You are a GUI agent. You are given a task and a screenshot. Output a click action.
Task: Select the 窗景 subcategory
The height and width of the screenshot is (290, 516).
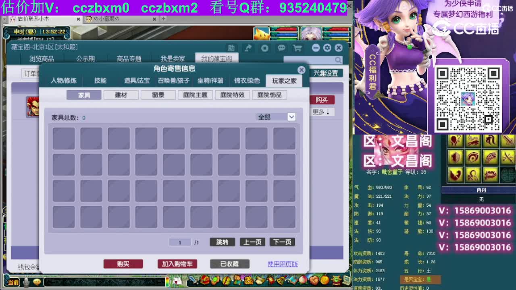[158, 95]
